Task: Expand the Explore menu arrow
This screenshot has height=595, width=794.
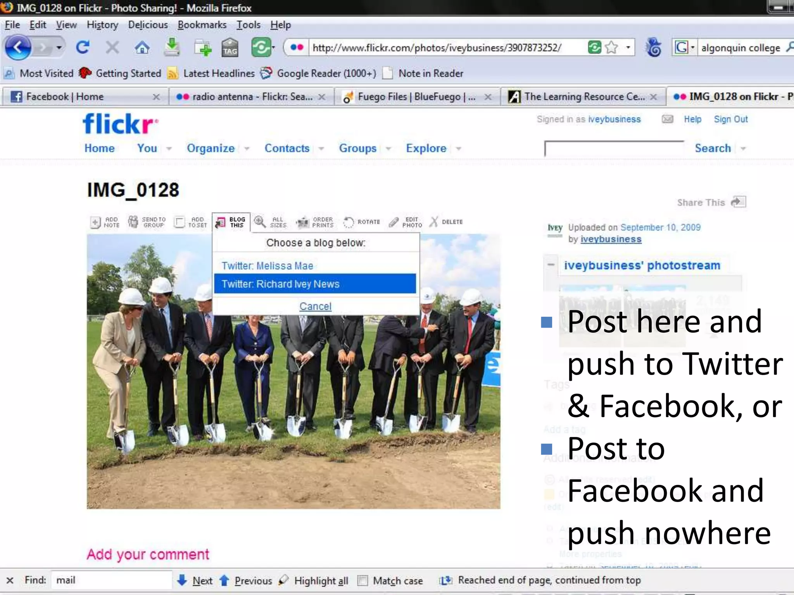Action: click(458, 149)
